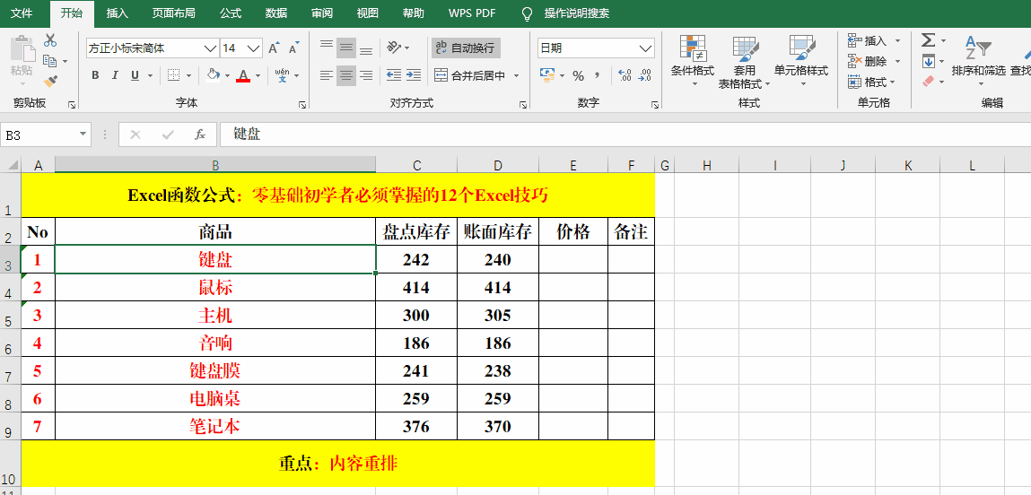Select the cell containing 鼠标
The height and width of the screenshot is (495, 1031).
(215, 288)
